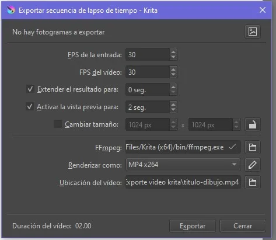
Task: Click the vista previa 2 seg. field
Action: click(148, 107)
